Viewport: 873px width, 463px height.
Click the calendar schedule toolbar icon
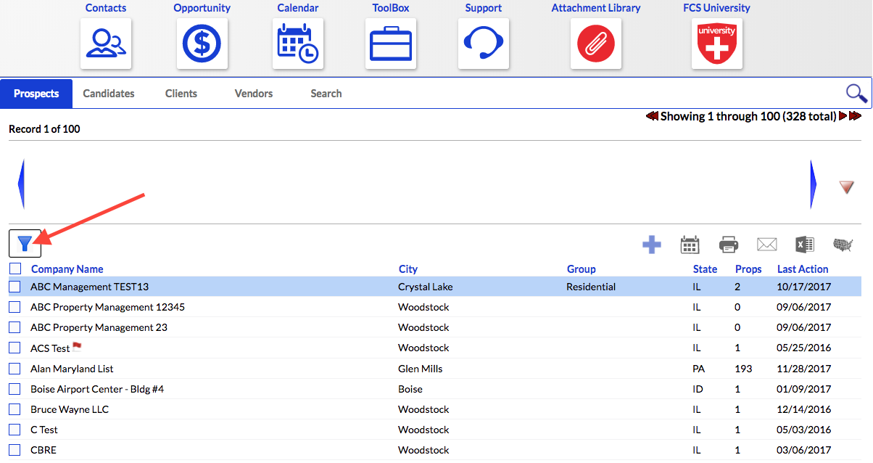[x=690, y=245]
